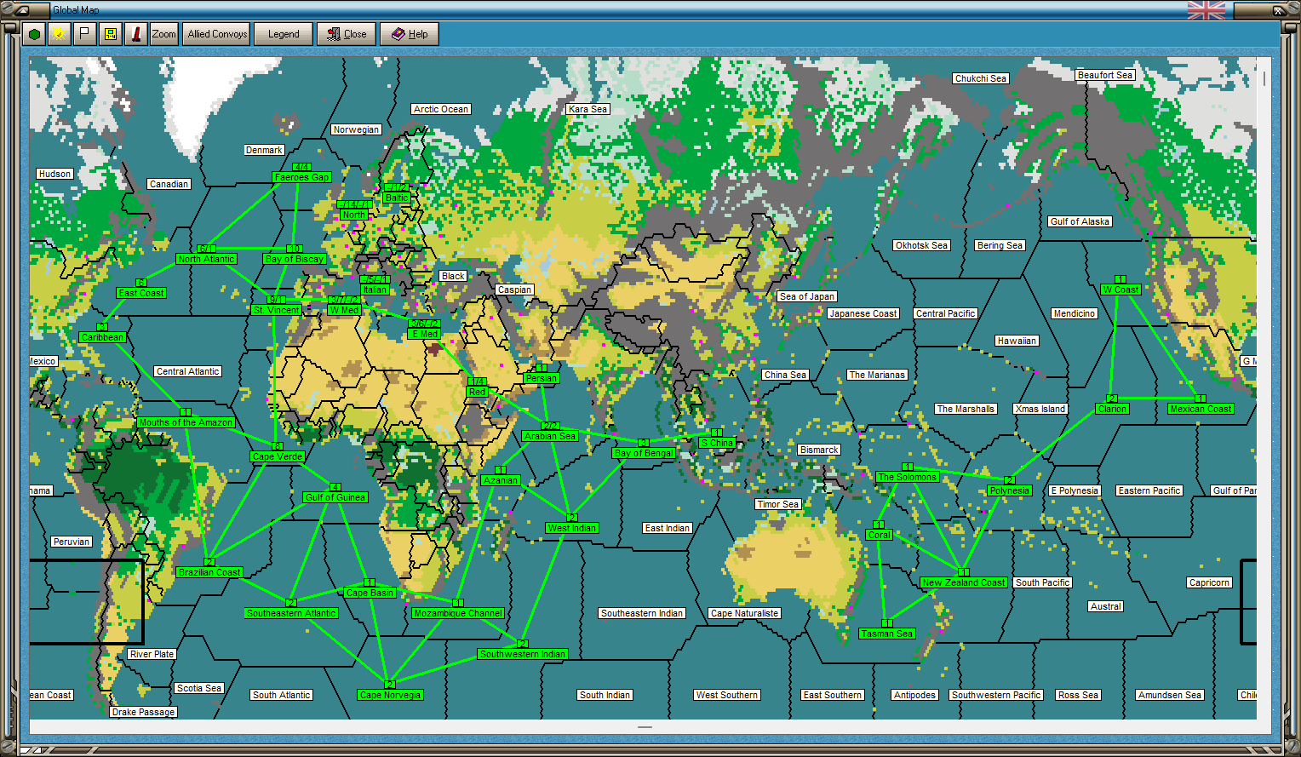The width and height of the screenshot is (1301, 757).
Task: Select the Cape Naturaliste label
Action: pos(745,613)
